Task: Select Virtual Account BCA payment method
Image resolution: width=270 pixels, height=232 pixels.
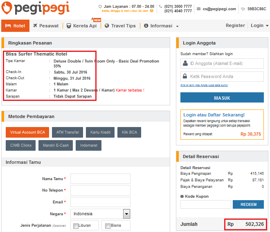Action: (x=27, y=132)
